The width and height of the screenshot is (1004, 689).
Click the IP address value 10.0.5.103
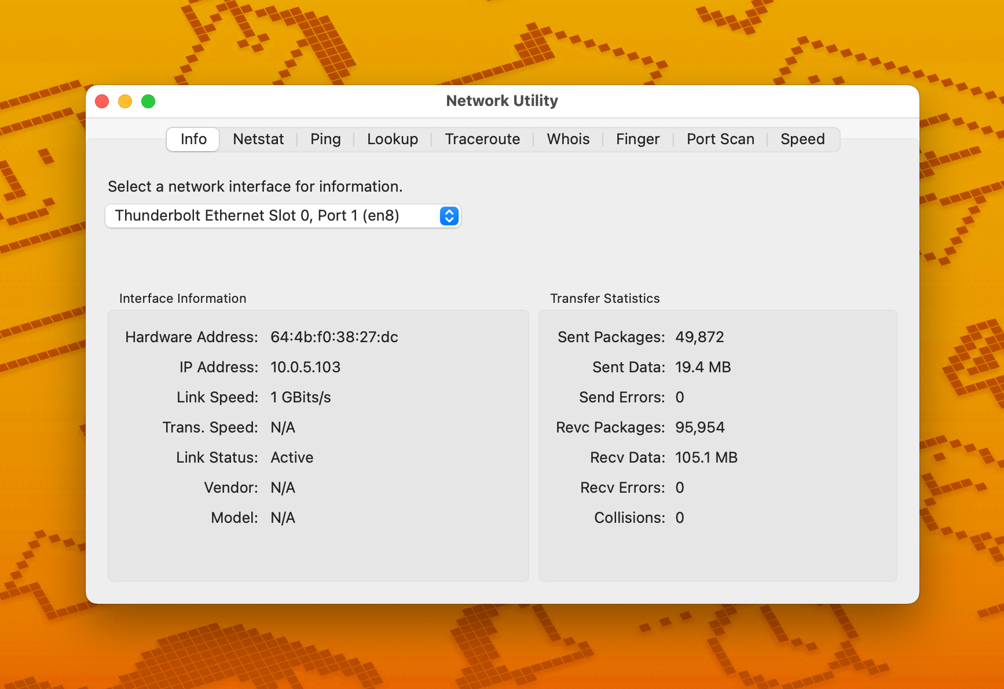point(305,367)
